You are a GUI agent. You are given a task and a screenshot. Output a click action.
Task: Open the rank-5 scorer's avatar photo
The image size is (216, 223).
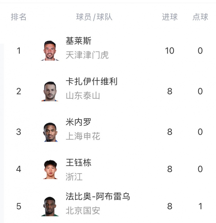coord(50,206)
